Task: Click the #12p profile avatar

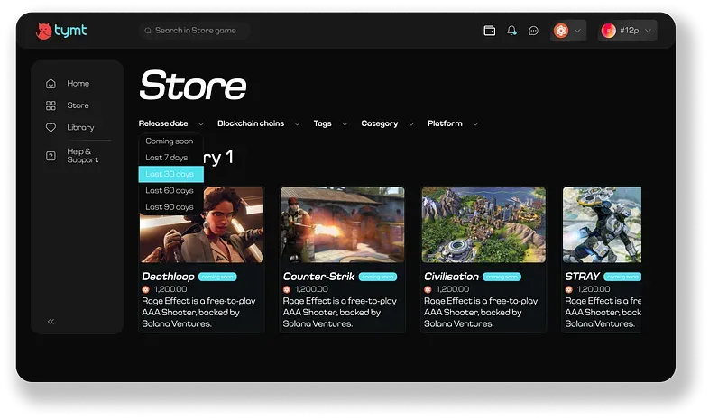Action: tap(609, 31)
